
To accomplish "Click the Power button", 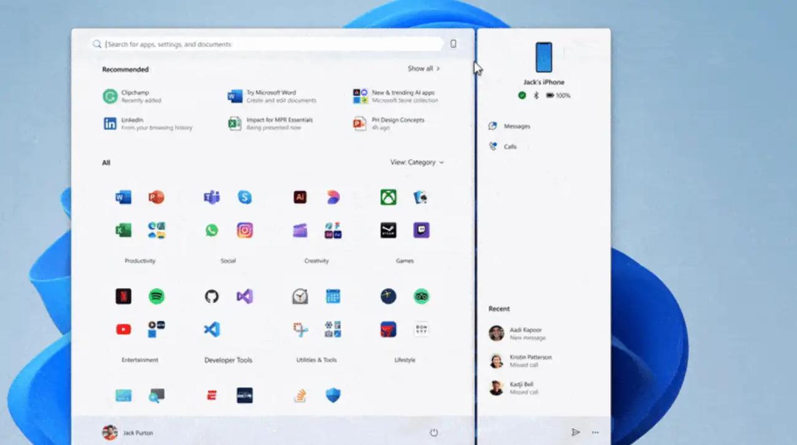I will point(434,433).
